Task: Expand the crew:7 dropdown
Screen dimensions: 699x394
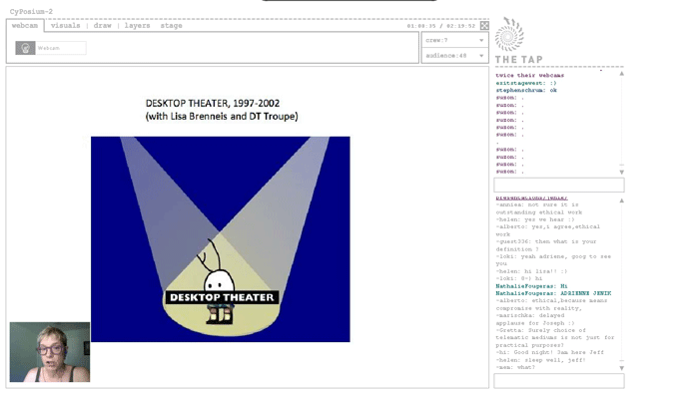Action: point(454,40)
